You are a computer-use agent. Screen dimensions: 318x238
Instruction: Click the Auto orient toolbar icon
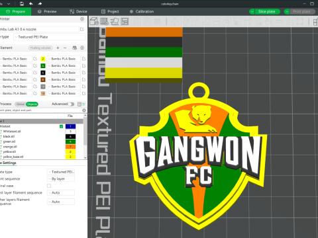(x=115, y=21)
